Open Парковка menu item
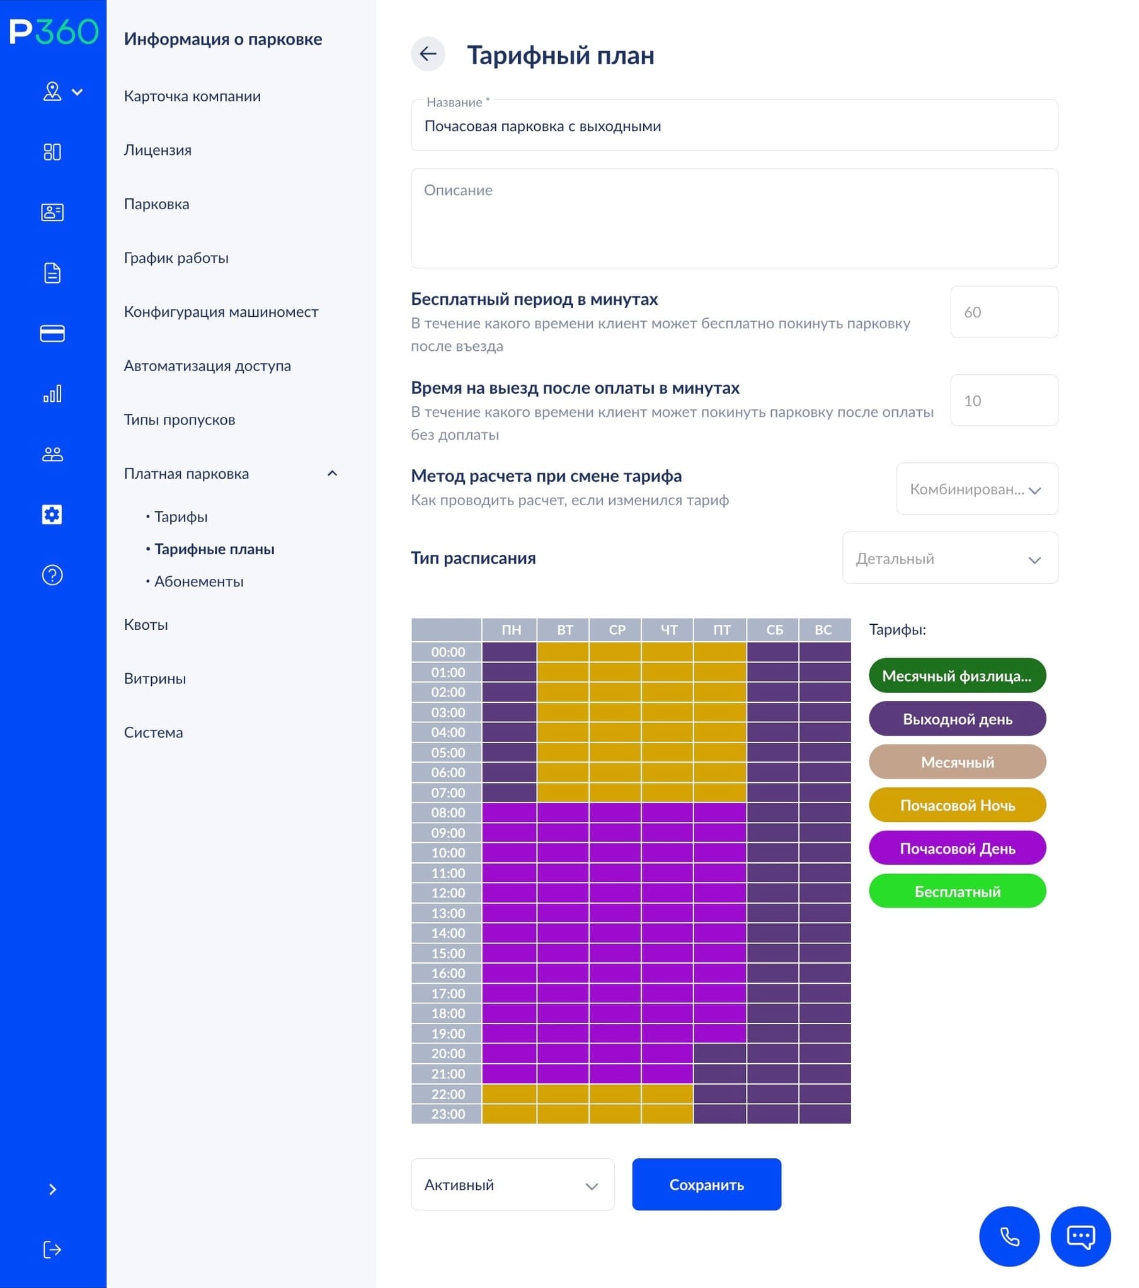The width and height of the screenshot is (1139, 1288). coord(156,204)
